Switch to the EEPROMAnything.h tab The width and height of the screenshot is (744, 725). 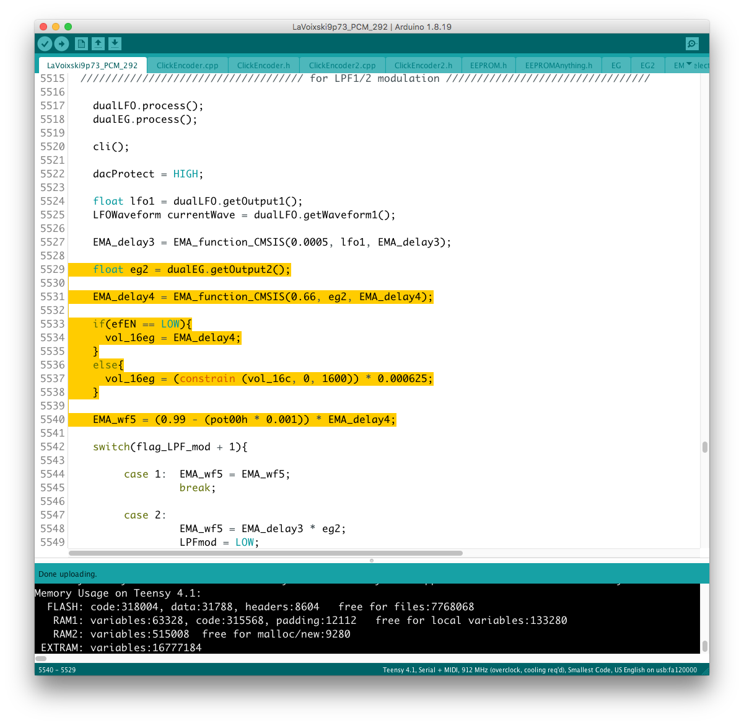pyautogui.click(x=558, y=65)
